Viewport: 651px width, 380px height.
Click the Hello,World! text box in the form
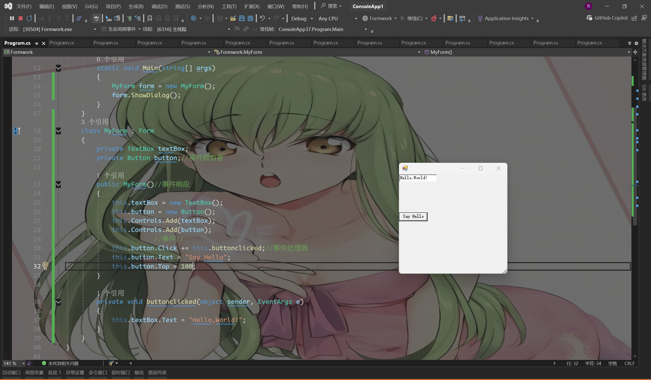coord(418,178)
